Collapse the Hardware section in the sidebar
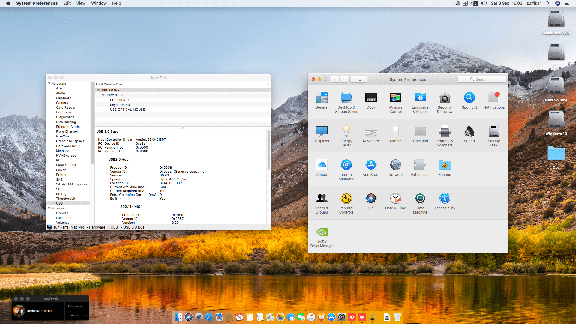 49,83
